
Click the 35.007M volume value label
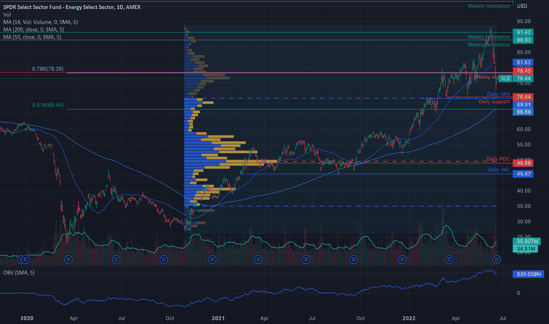pos(527,242)
